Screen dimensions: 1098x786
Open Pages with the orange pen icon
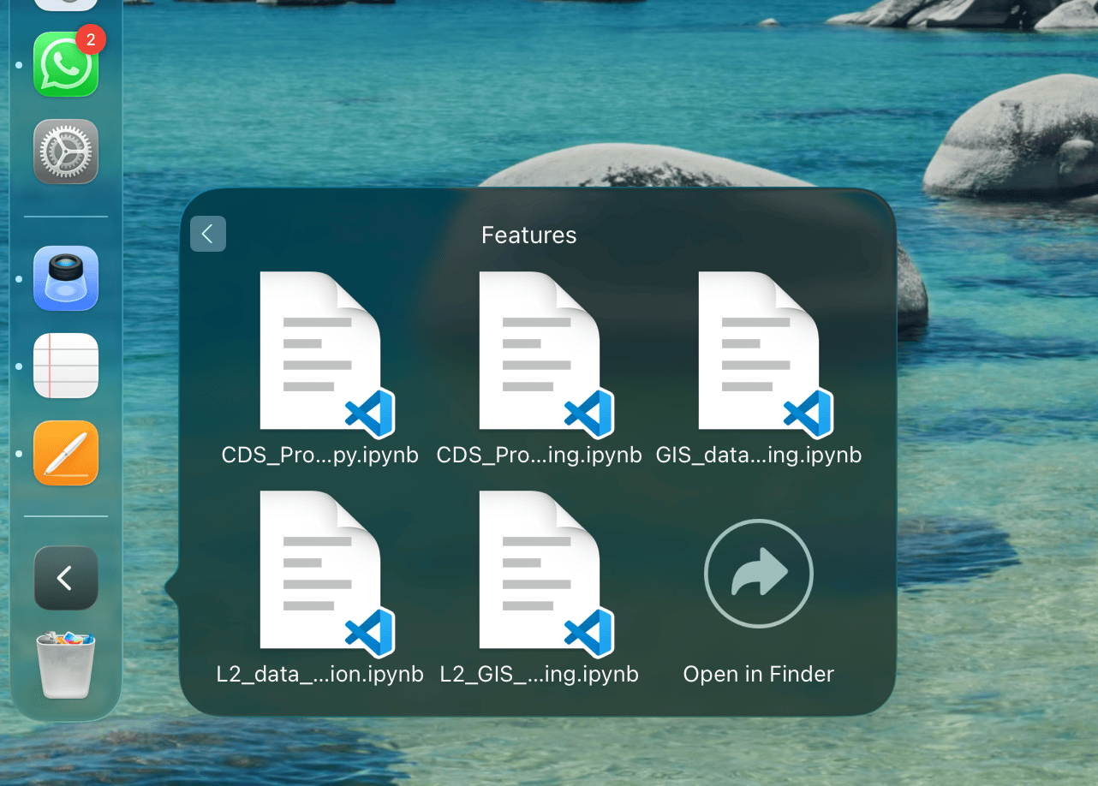pos(66,453)
